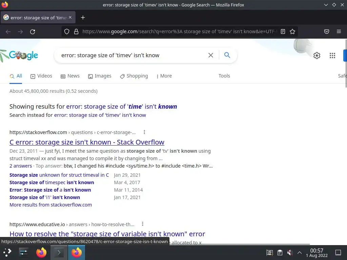Click the stackoverflow.com breadcrumb URL
347x260 pixels.
[73, 132]
